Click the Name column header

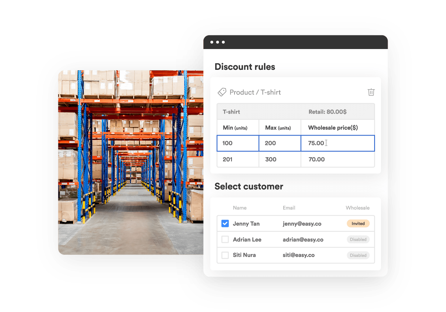(240, 208)
